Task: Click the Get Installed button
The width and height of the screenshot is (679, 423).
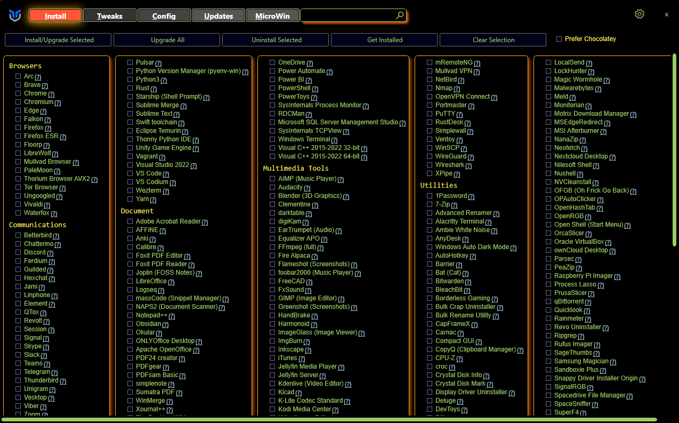Action: (384, 39)
